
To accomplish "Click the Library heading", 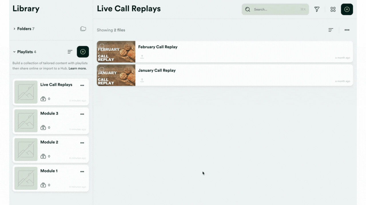I will (x=26, y=9).
